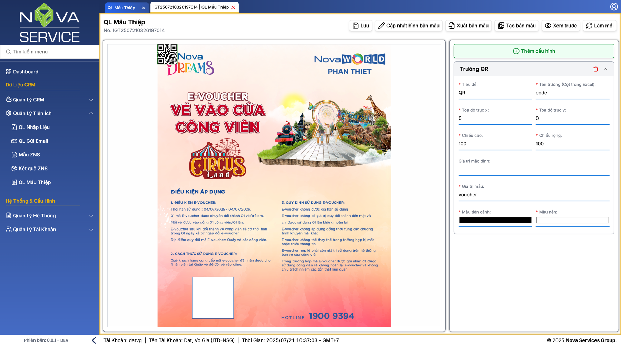Screen dimensions: 621x346
Task: Click the Xuất bản mẫu button
Action: 469,26
